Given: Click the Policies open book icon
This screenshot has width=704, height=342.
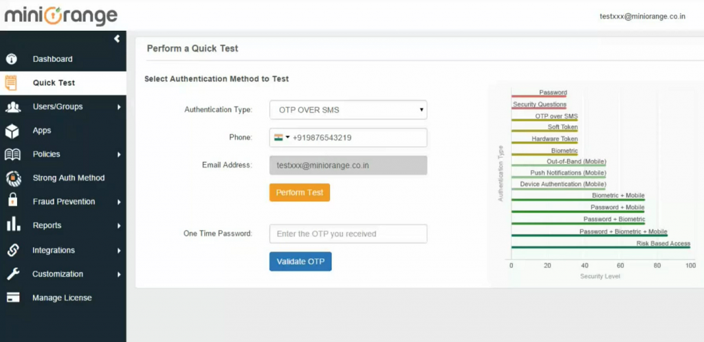Looking at the screenshot, I should (12, 155).
